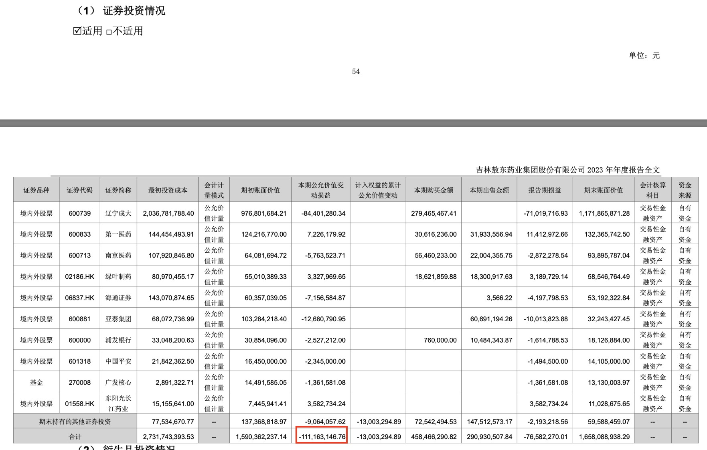
Task: Click page number 54
Action: (356, 72)
